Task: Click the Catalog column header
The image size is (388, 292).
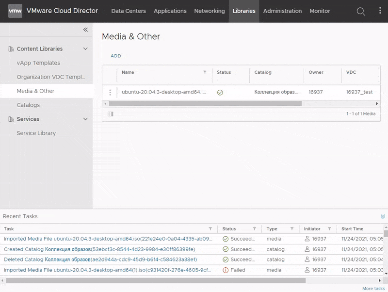Action: 263,72
